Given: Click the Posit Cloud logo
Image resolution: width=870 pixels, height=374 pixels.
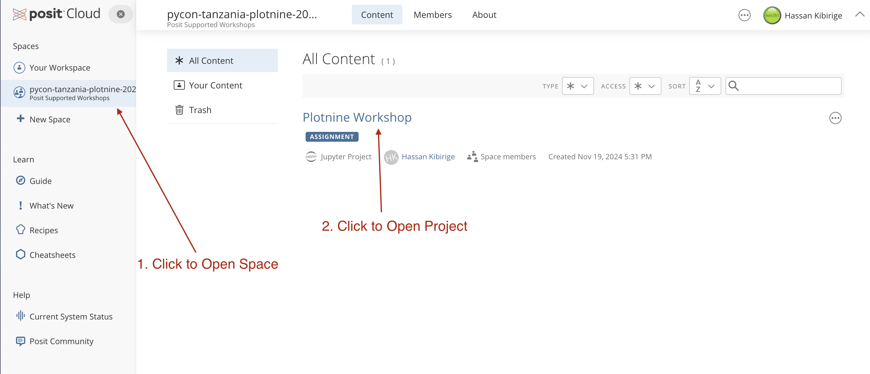Looking at the screenshot, I should click(x=56, y=14).
